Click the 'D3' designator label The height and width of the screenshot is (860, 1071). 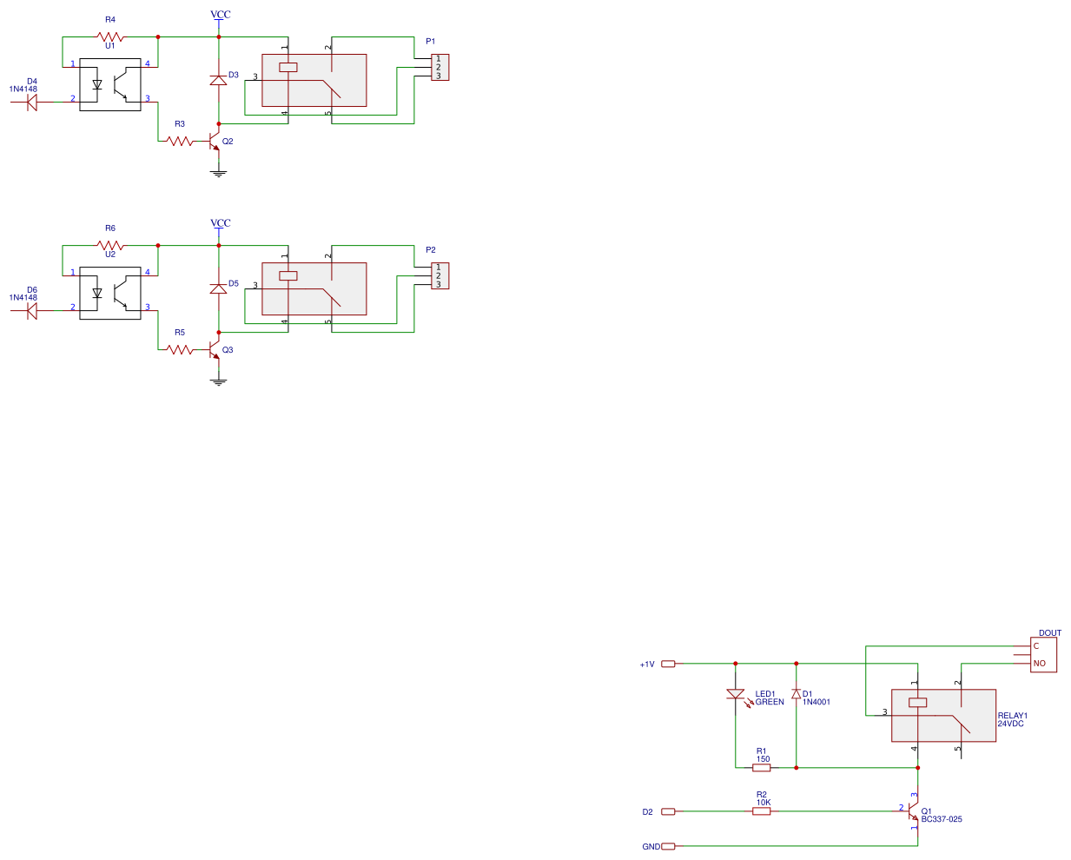click(234, 75)
